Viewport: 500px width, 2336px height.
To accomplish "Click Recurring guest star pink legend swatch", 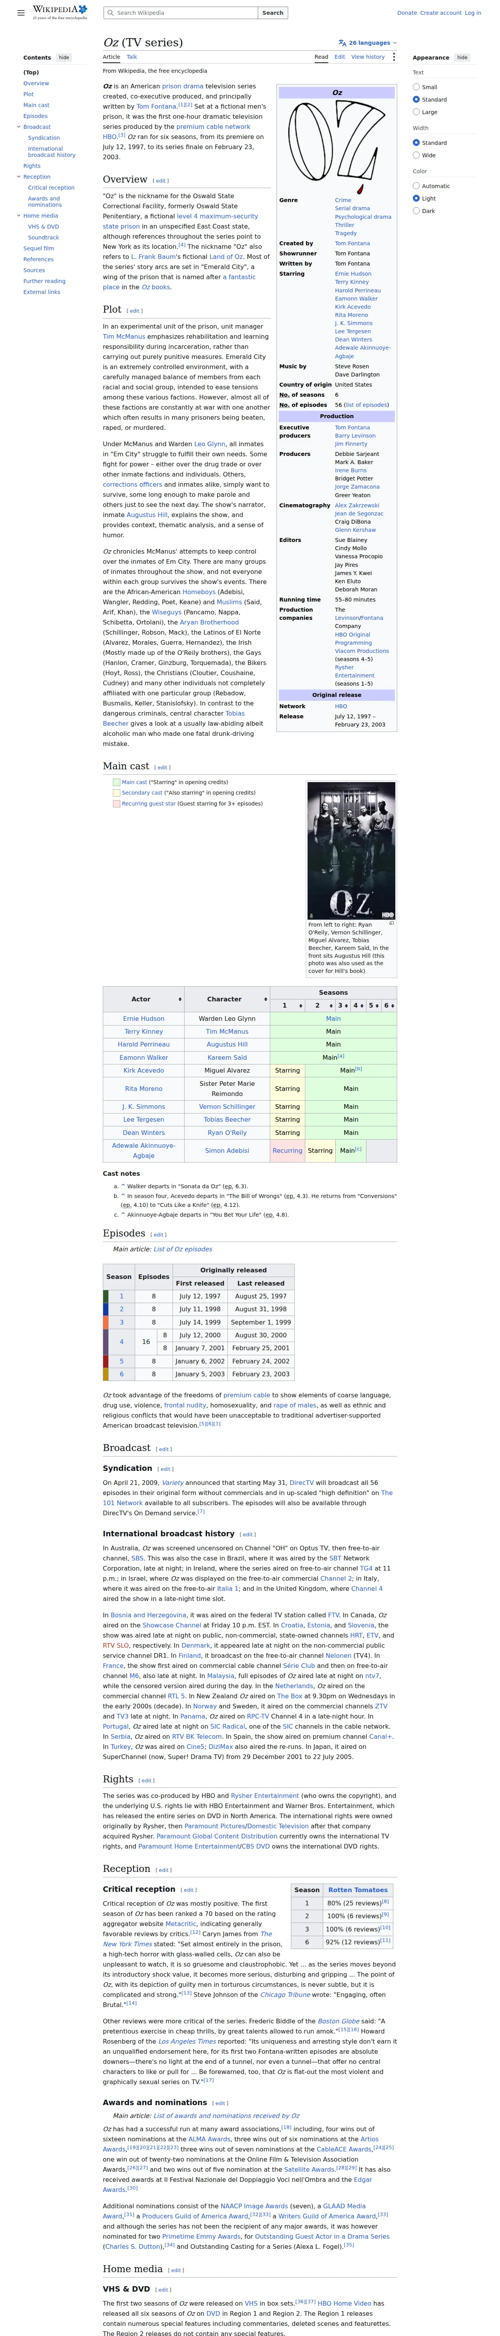I will (116, 804).
